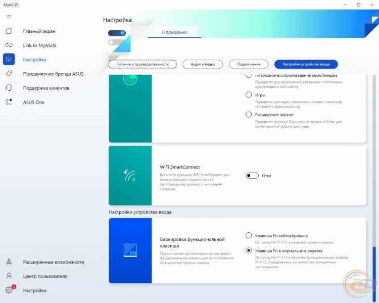Select the sliders Настройка icon
Image resolution: width=379 pixels, height=303 pixels.
coord(9,59)
